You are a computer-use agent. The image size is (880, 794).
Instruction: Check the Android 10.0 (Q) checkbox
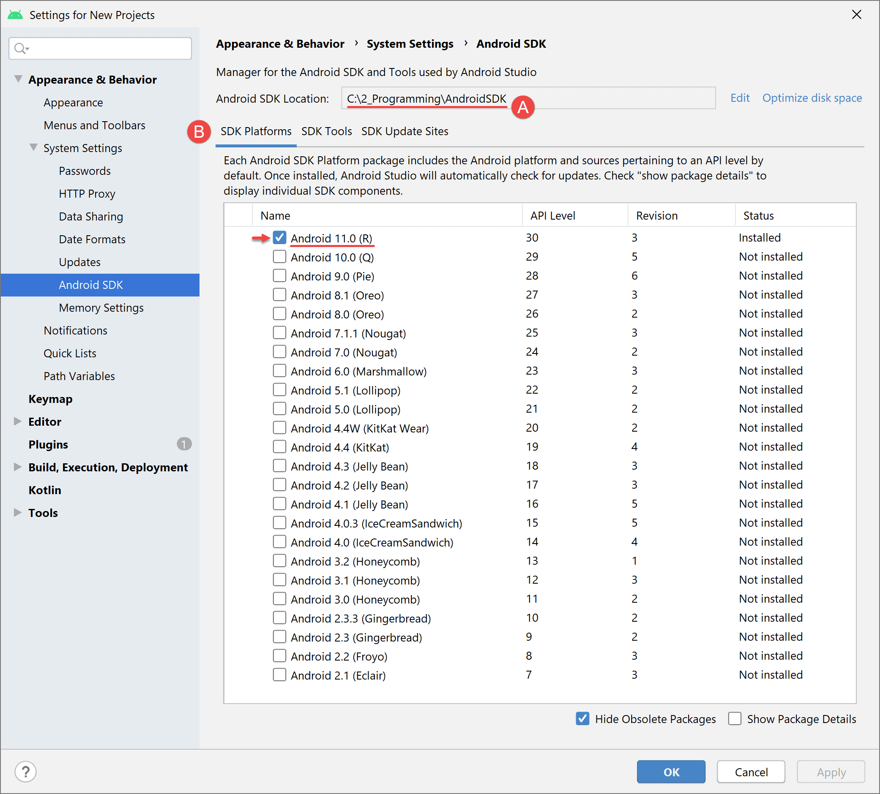(x=279, y=257)
